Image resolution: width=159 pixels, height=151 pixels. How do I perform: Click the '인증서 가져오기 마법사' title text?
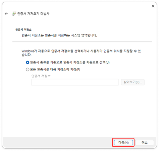tap(33, 14)
